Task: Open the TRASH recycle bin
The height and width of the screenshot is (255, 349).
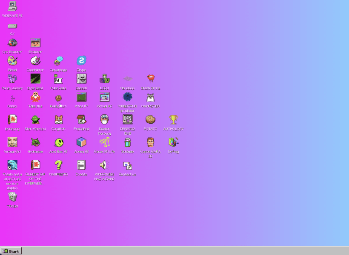Action: [12, 197]
